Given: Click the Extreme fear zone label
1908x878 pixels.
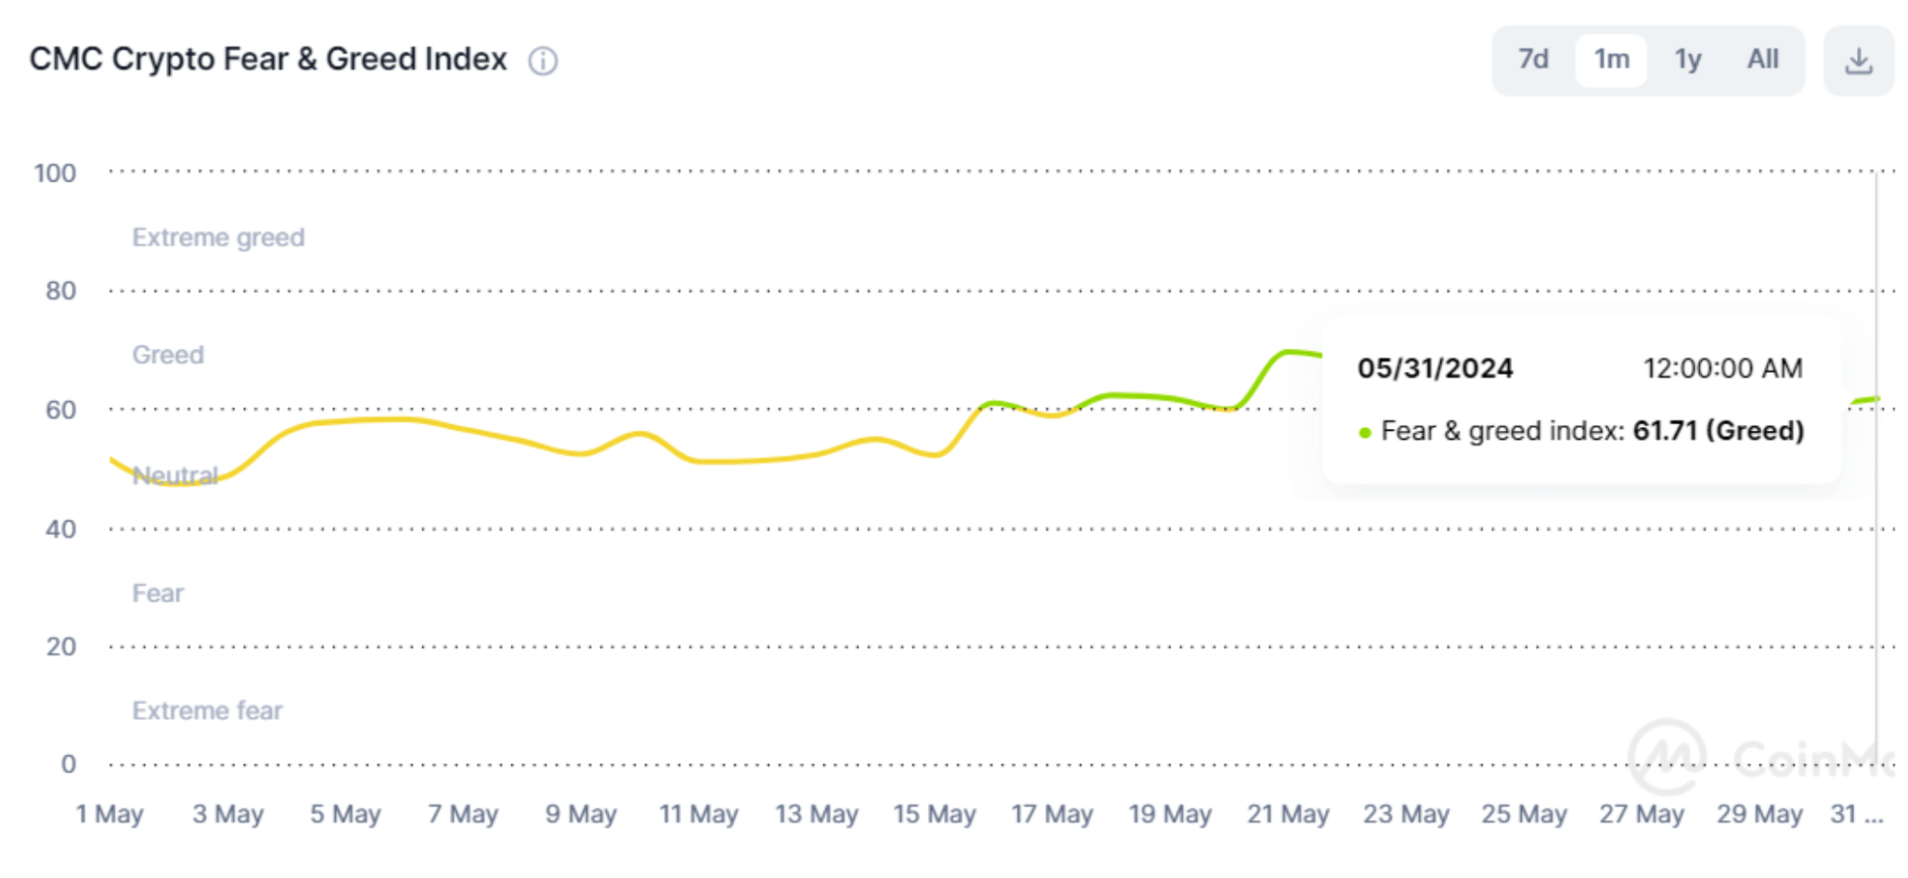Looking at the screenshot, I should coord(207,711).
